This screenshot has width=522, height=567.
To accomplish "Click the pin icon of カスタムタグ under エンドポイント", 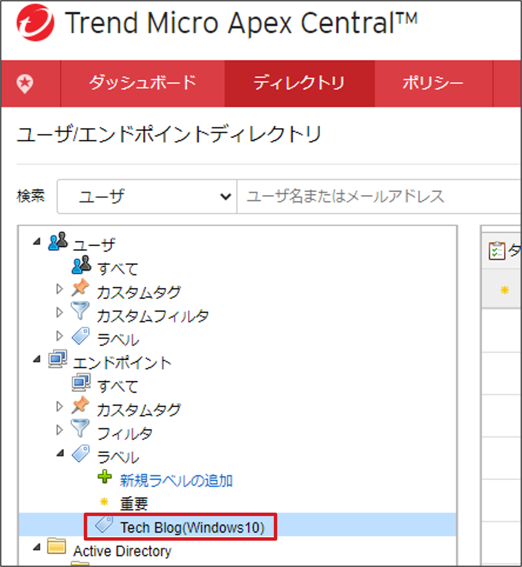I will 80,406.
